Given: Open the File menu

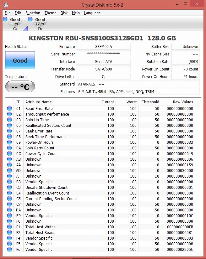Looking at the screenshot, I should [x=8, y=13].
